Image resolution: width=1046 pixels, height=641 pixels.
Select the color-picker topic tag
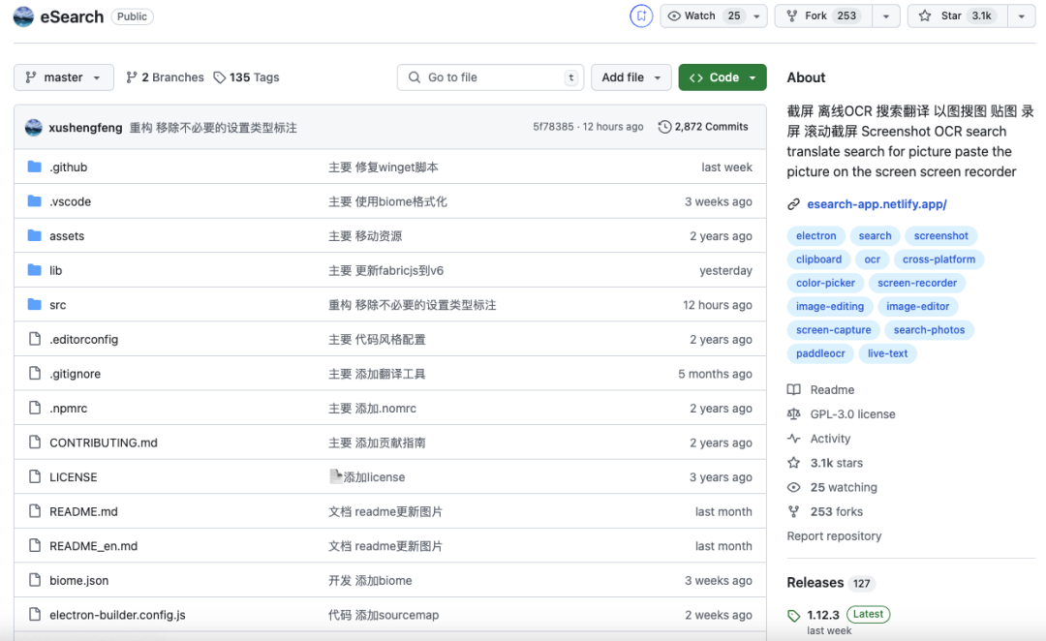(x=825, y=283)
